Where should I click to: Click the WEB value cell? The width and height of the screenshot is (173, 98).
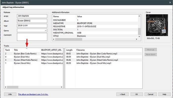tap(79, 33)
